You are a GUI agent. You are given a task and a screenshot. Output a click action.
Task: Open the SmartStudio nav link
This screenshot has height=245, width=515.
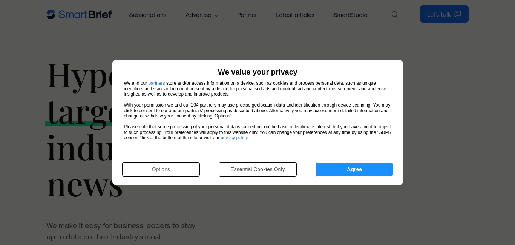(350, 15)
